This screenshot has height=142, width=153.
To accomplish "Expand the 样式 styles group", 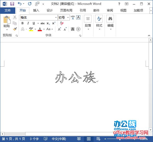I will [99, 22].
